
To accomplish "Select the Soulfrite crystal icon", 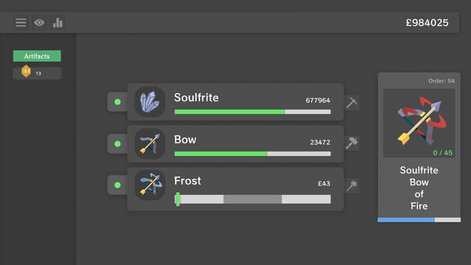I will click(150, 102).
